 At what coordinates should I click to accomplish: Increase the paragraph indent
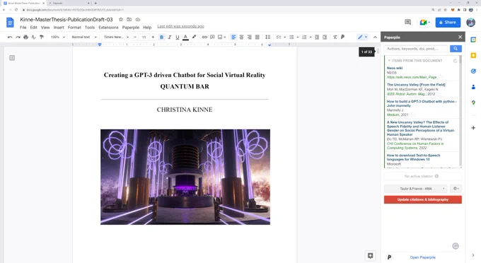click(325, 37)
